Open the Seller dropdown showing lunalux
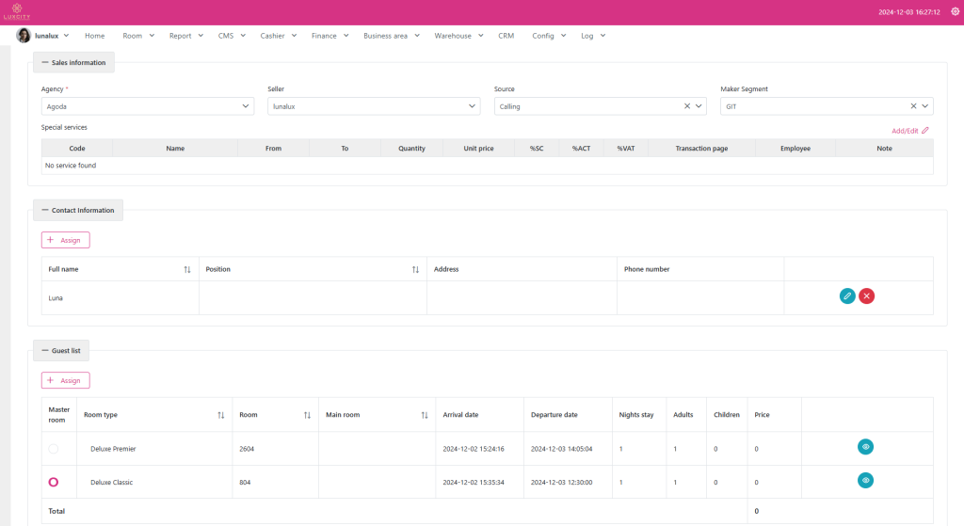 pyautogui.click(x=374, y=106)
